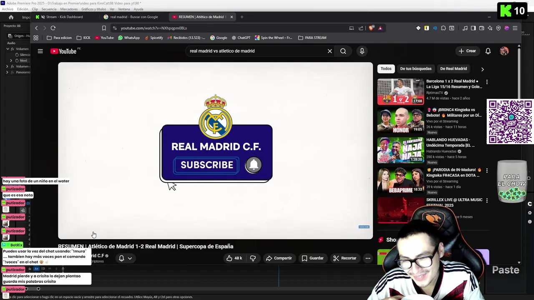534x300 pixels.
Task: Open the YouTube account avatar menu
Action: (504, 51)
